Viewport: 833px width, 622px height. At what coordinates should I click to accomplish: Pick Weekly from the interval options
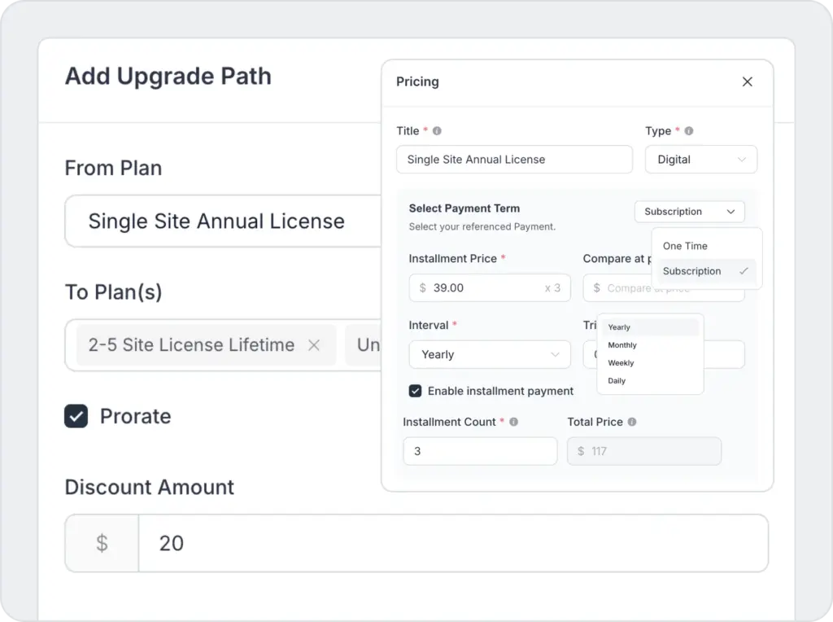pyautogui.click(x=621, y=363)
